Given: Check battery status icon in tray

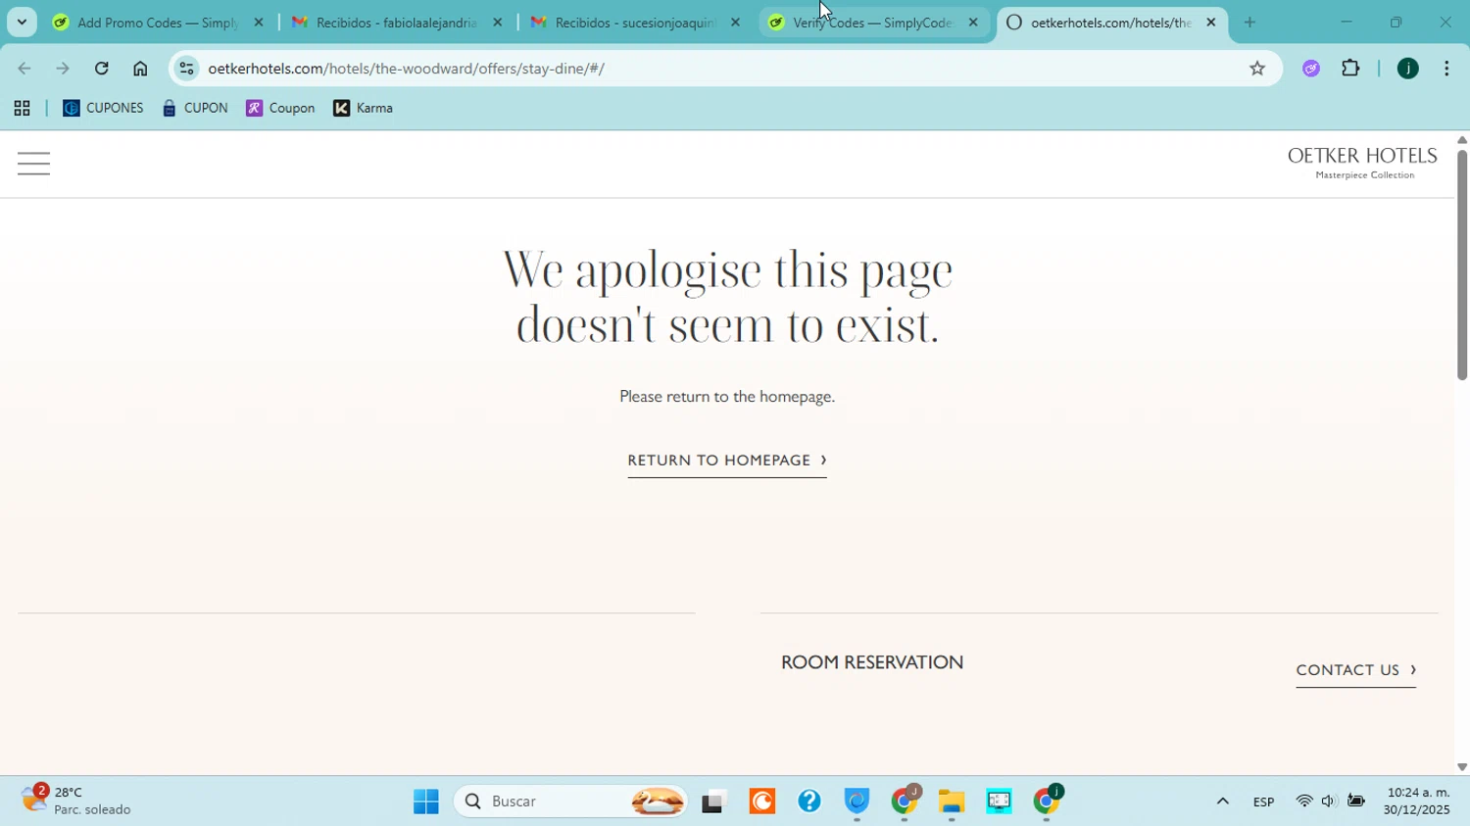Looking at the screenshot, I should (x=1356, y=802).
